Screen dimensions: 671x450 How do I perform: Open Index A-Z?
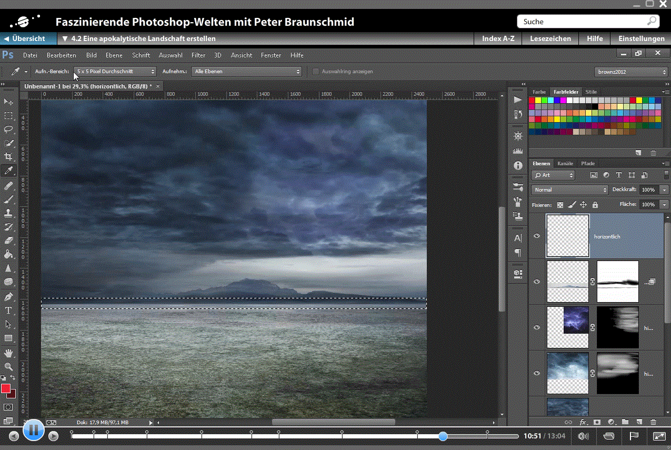tap(498, 38)
